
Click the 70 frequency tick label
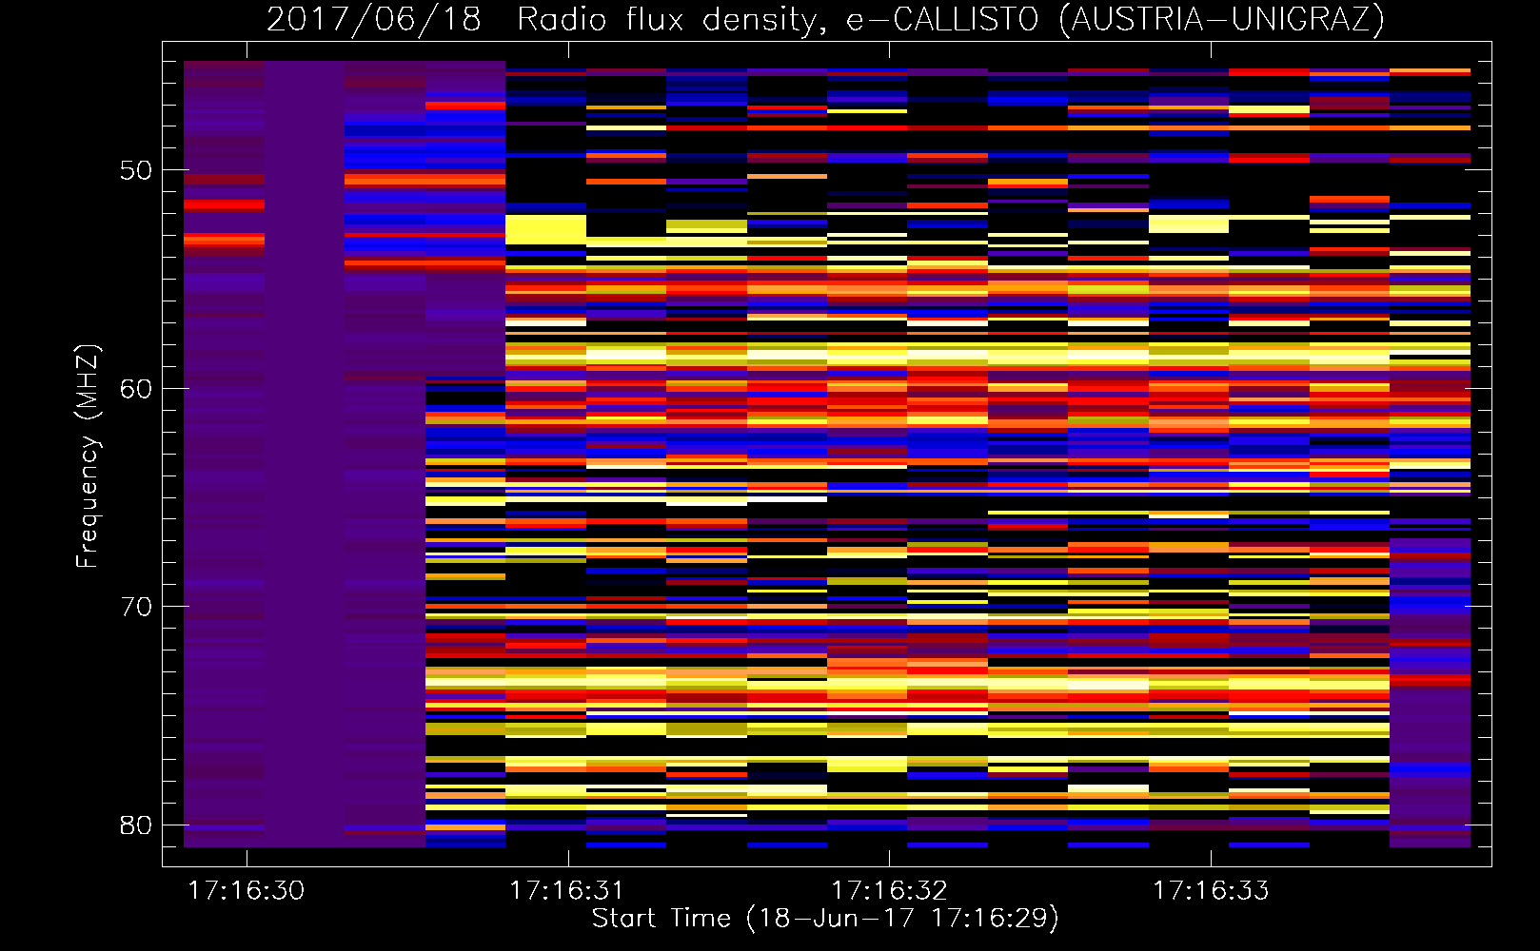point(136,607)
